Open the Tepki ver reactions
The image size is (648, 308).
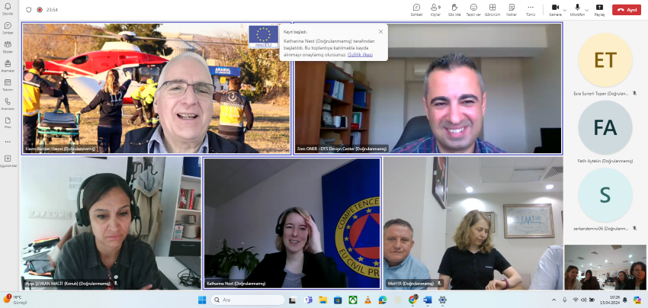click(x=473, y=9)
